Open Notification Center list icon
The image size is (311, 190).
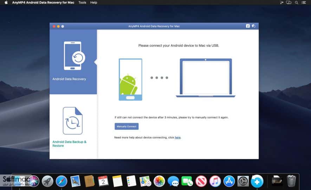pyautogui.click(x=304, y=2)
